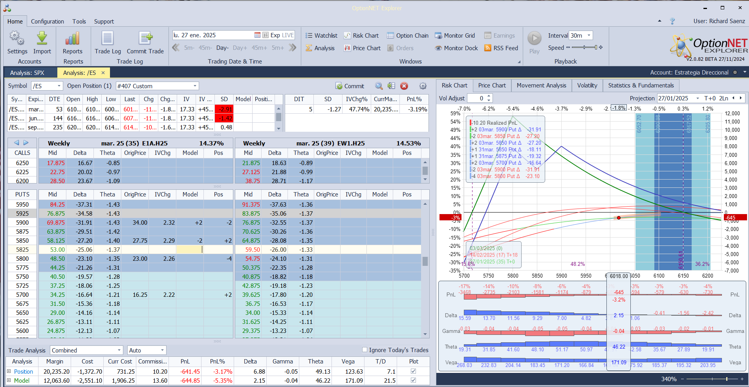
Task: Step back 5 minutes with 5m-
Action: click(189, 48)
